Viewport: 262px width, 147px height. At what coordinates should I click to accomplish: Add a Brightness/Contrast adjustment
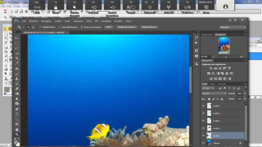211,68
